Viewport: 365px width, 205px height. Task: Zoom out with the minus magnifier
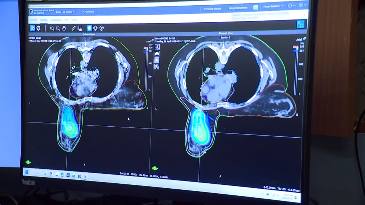point(58,28)
